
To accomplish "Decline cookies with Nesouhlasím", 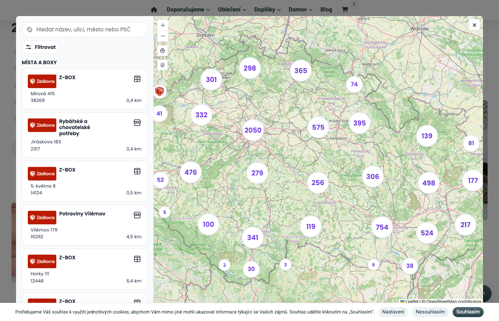I will [430, 312].
